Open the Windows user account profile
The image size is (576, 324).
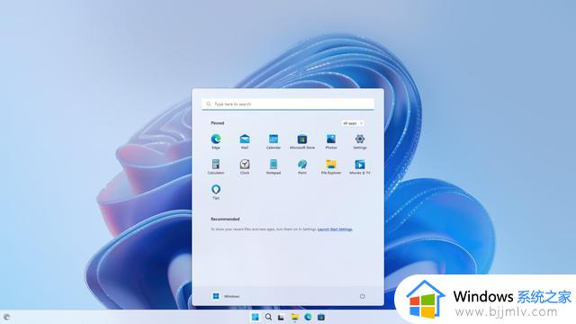225,296
